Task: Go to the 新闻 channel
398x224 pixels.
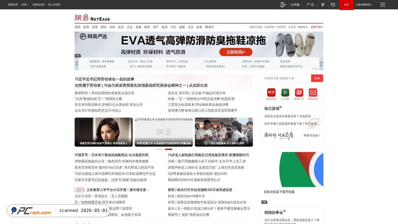Action: pos(77,27)
